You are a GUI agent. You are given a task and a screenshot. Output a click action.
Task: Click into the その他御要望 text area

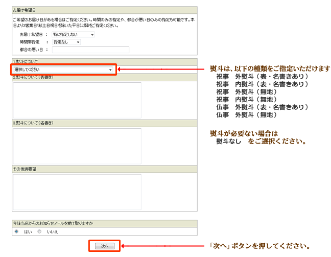(77, 192)
